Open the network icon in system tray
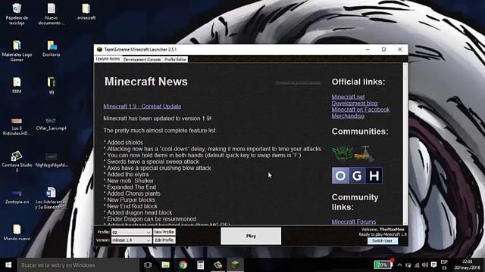This screenshot has height=272, width=485. click(x=417, y=265)
